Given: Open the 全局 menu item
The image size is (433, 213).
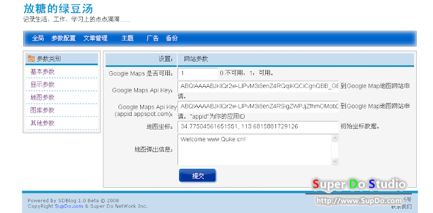Looking at the screenshot, I should click(38, 38).
